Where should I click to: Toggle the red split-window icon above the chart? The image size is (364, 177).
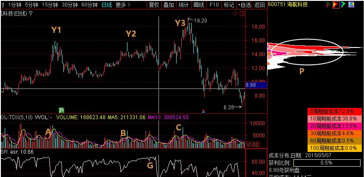pyautogui.click(x=242, y=14)
